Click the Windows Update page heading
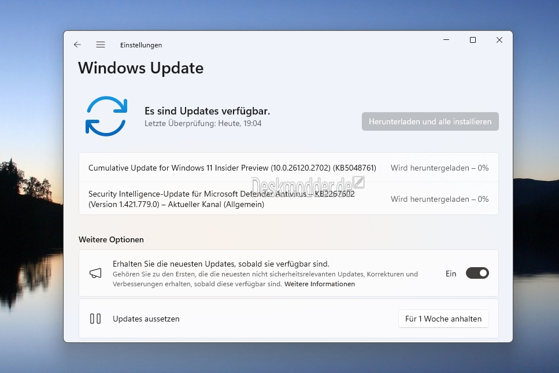559x373 pixels. pyautogui.click(x=141, y=68)
